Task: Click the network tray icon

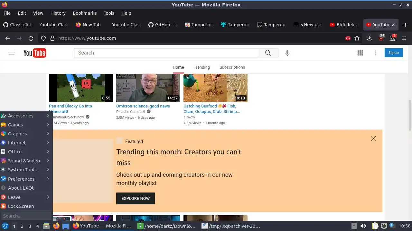Action: [384, 226]
